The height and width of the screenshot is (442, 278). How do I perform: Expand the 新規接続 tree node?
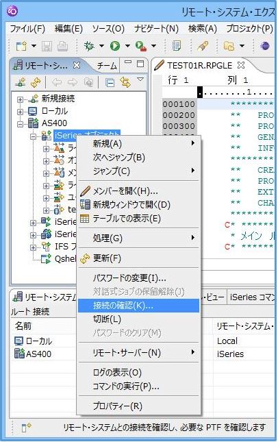20,99
